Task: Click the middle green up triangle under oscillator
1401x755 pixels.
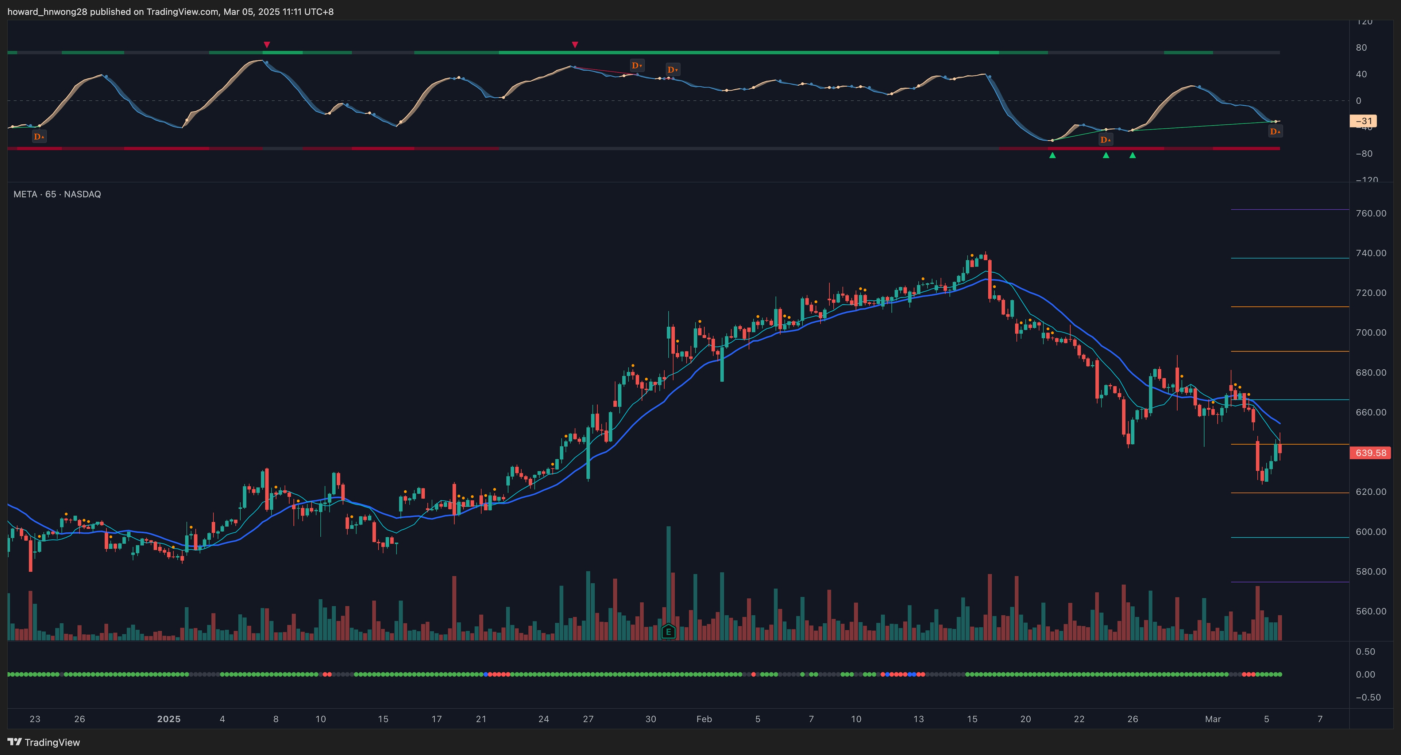Action: pos(1106,155)
